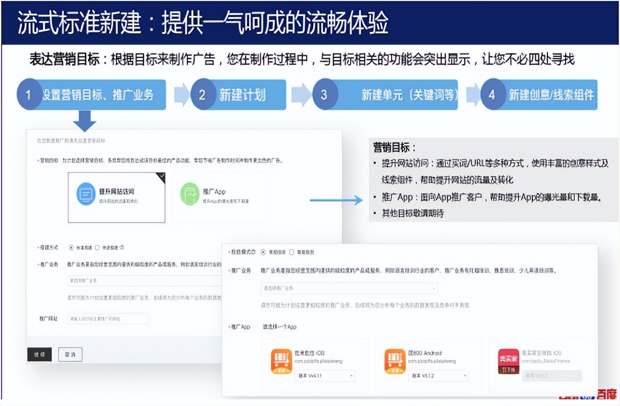This screenshot has height=406, width=620.
Task: Open the greyed V3.1.2 version dropdown
Action: [552, 375]
